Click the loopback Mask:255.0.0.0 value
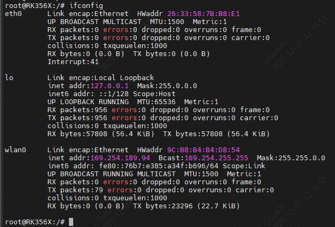Viewport: 335px width, 227px height. click(167, 85)
